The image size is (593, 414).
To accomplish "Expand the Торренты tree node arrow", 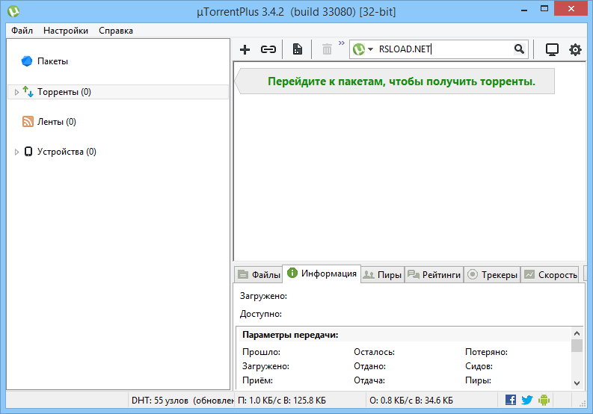I will click(x=16, y=92).
